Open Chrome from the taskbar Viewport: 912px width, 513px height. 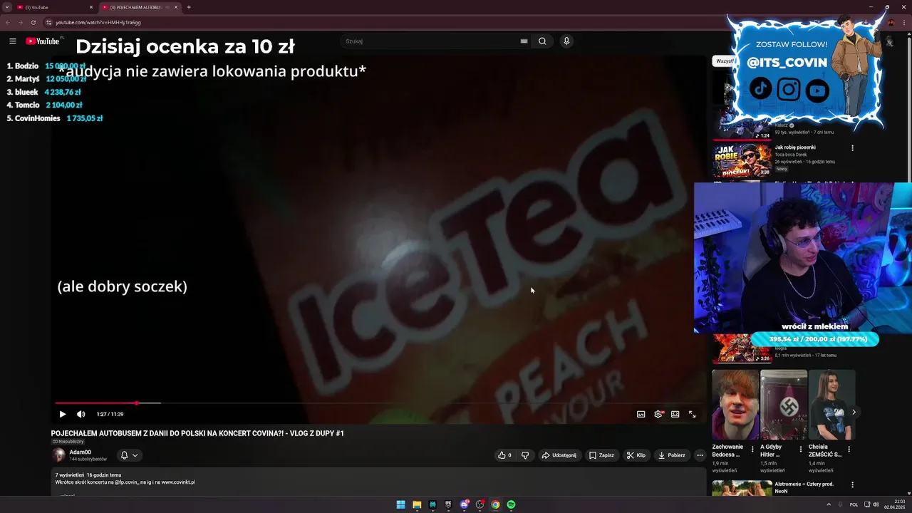495,504
